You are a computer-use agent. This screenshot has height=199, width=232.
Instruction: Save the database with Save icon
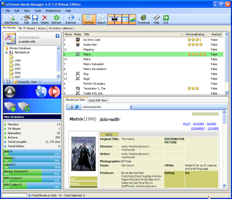coord(35,19)
